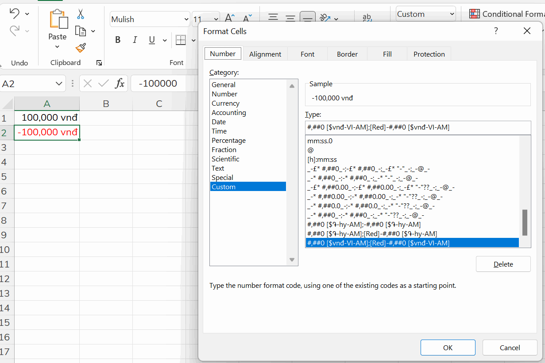Click the Cut scissors icon
This screenshot has height=363, width=545.
point(80,14)
